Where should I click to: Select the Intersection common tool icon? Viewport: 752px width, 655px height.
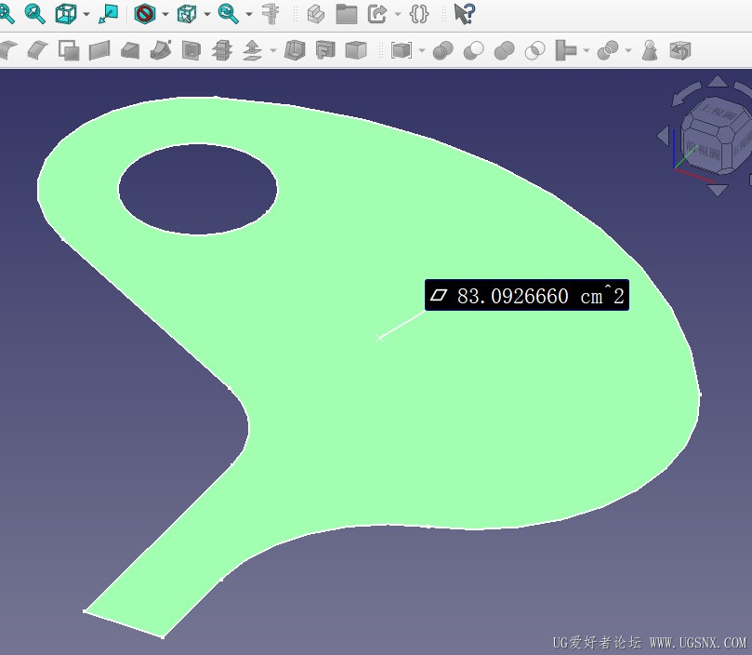tap(534, 50)
